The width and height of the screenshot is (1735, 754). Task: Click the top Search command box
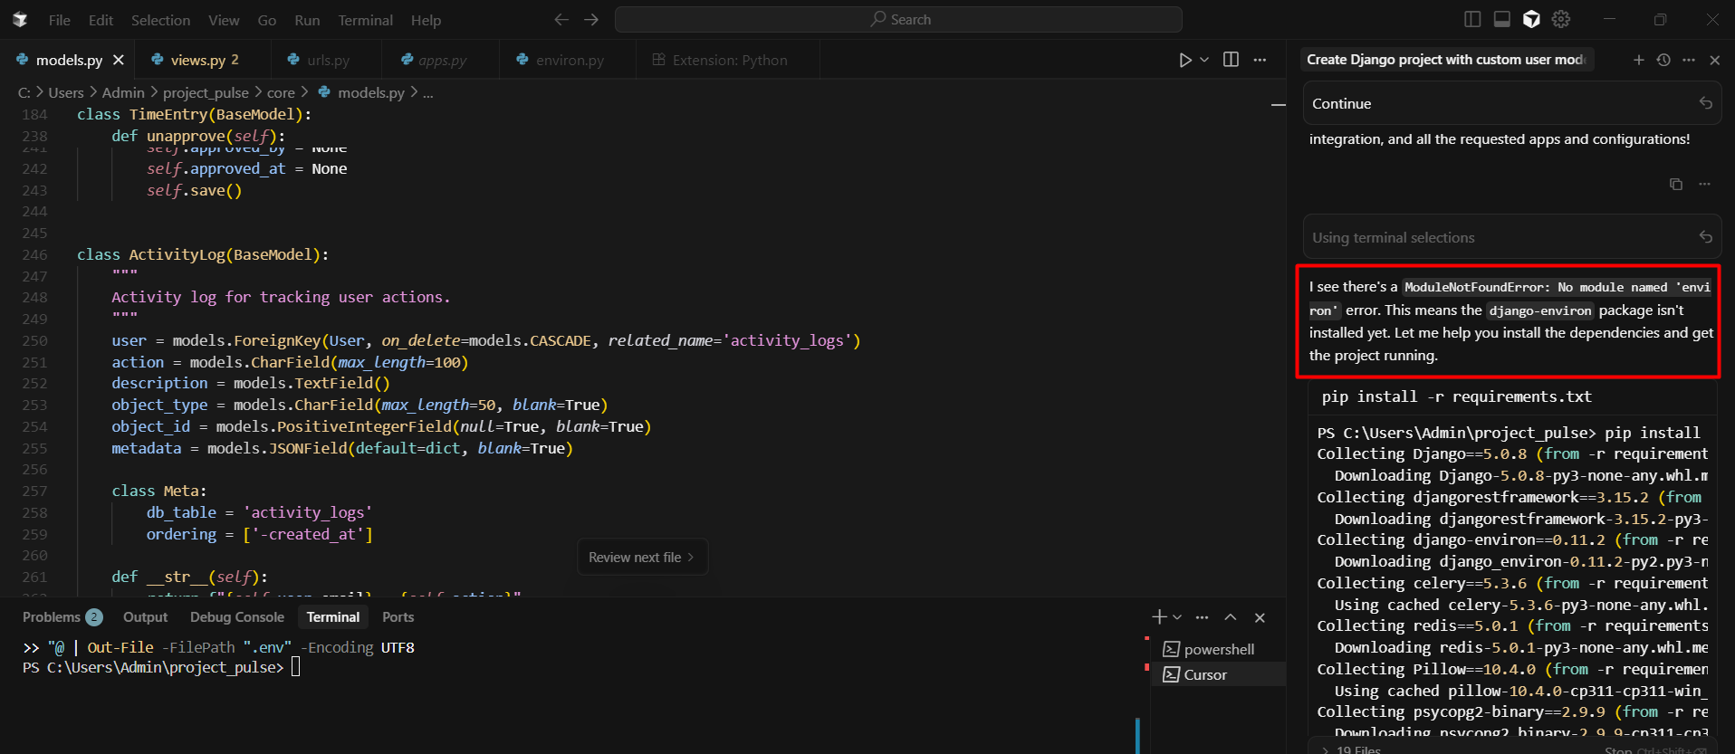898,19
